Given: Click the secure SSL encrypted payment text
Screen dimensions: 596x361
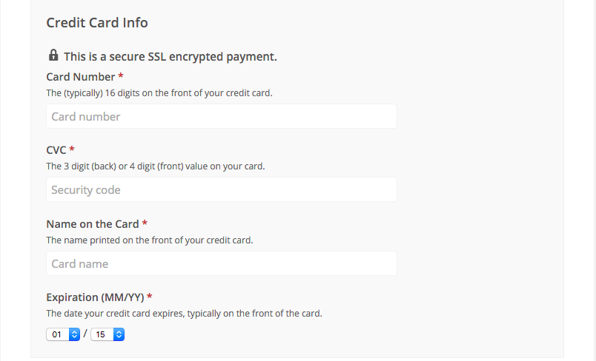Looking at the screenshot, I should (170, 56).
